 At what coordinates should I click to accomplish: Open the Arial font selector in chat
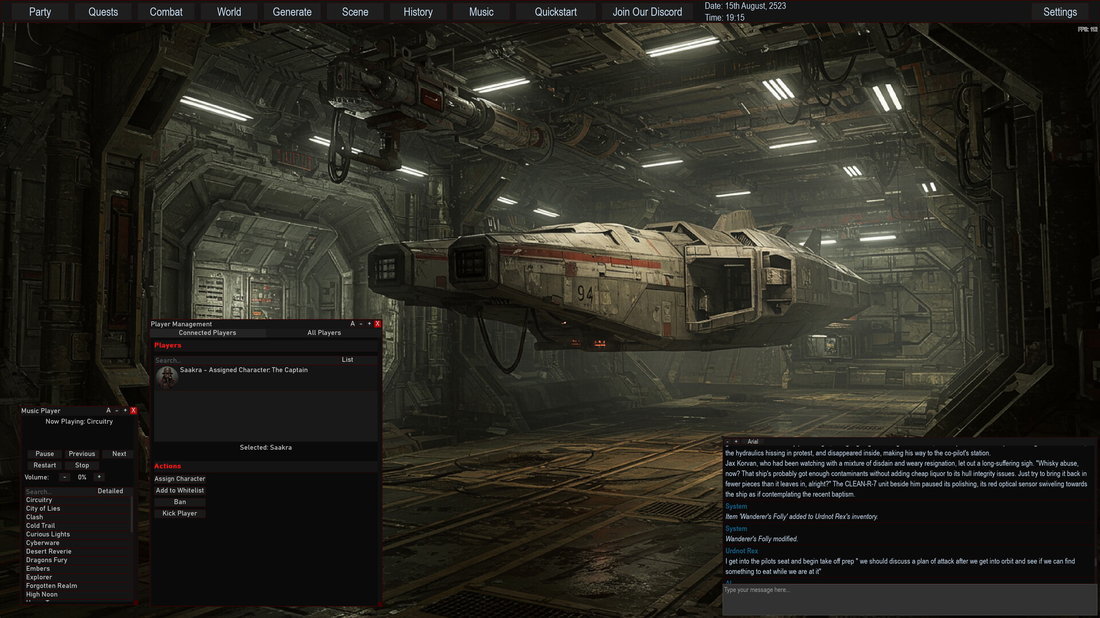(x=752, y=441)
